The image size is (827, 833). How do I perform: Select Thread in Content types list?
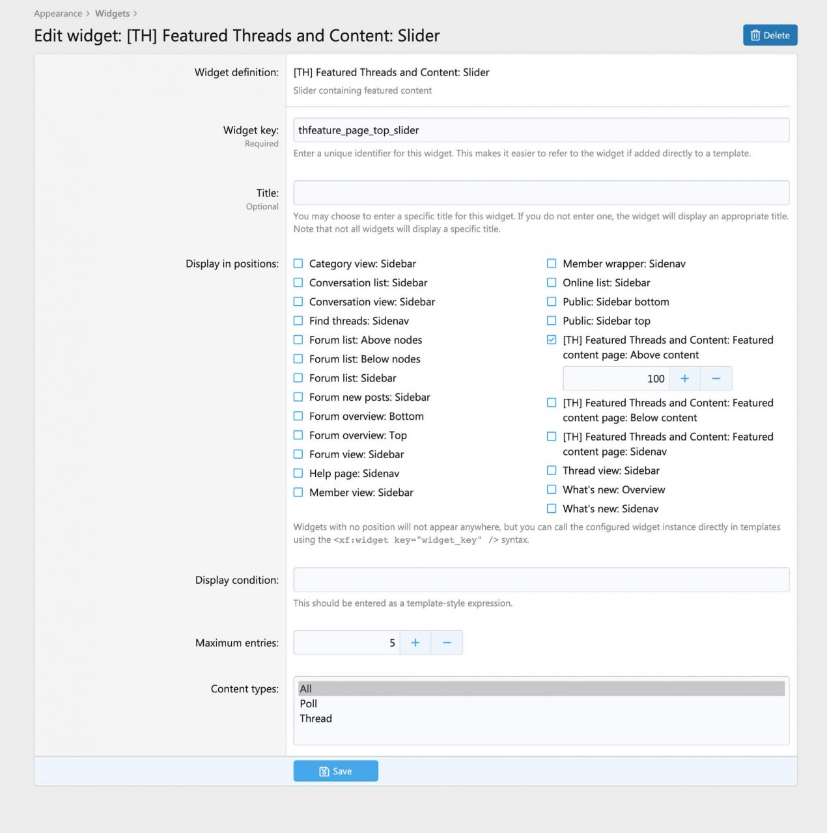[316, 718]
